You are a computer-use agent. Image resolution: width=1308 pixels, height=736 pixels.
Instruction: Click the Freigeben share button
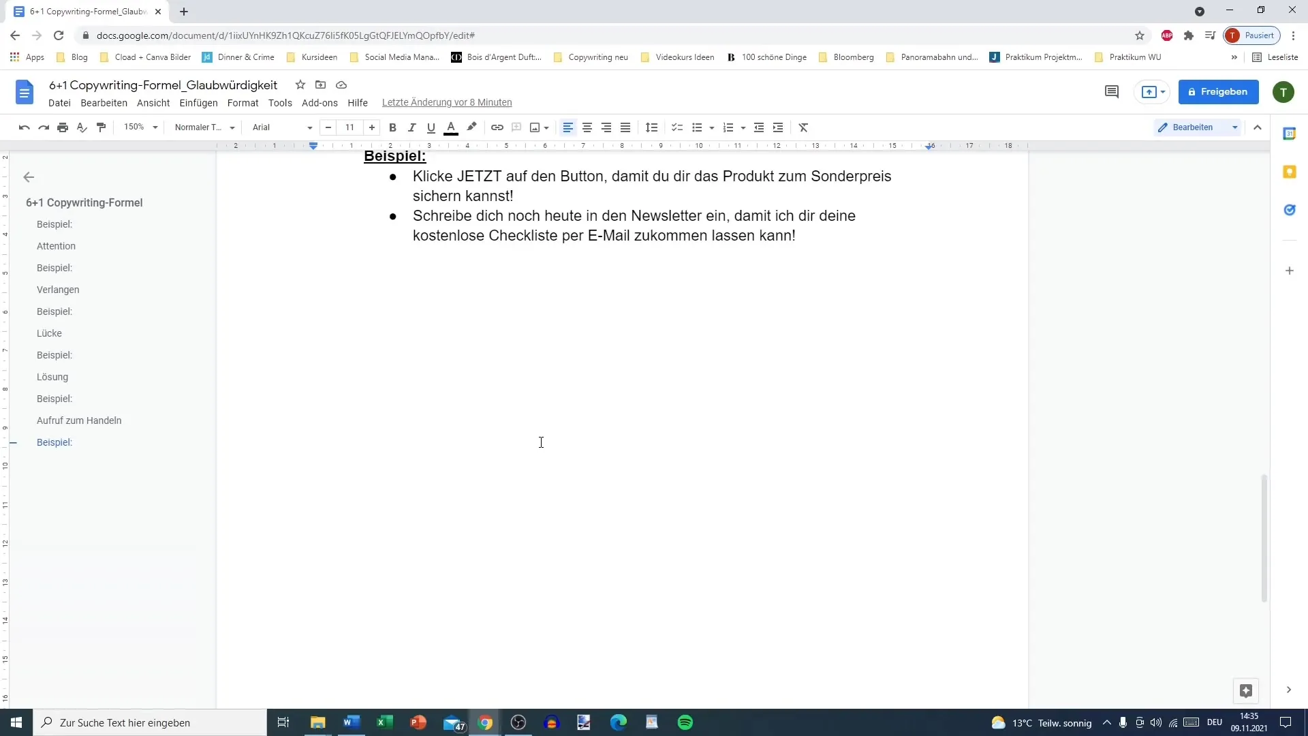1219,92
